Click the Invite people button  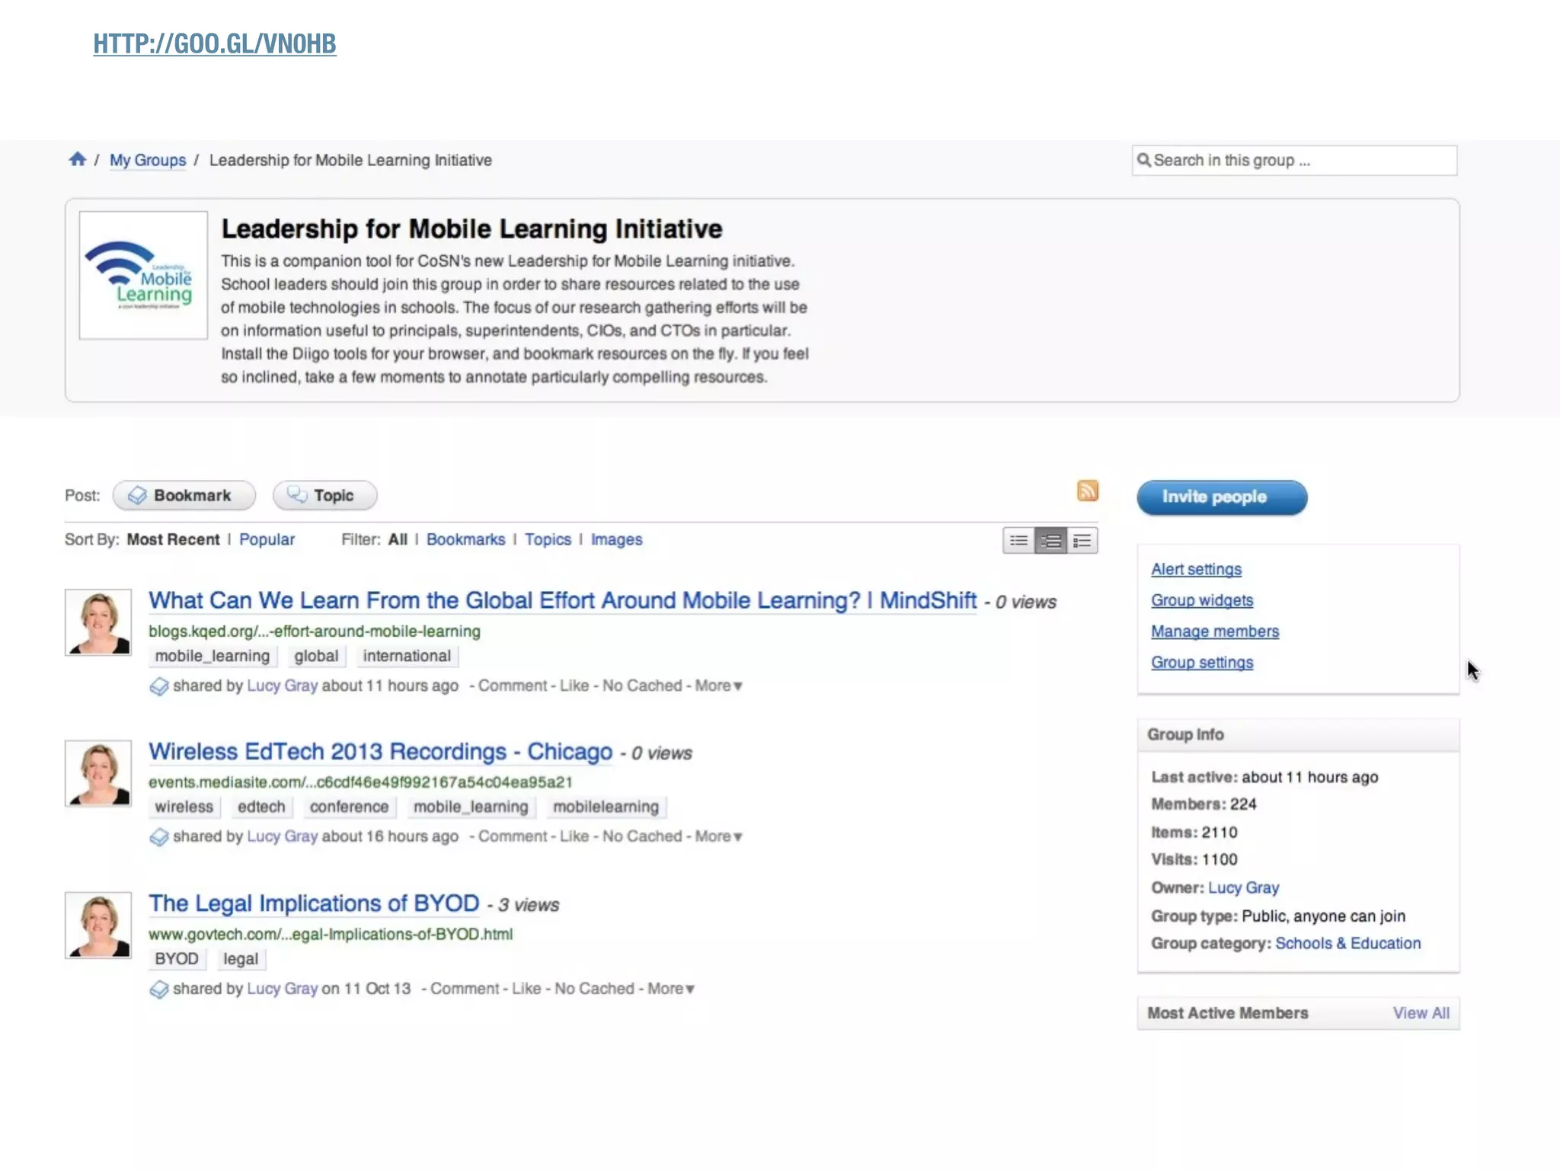tap(1221, 497)
